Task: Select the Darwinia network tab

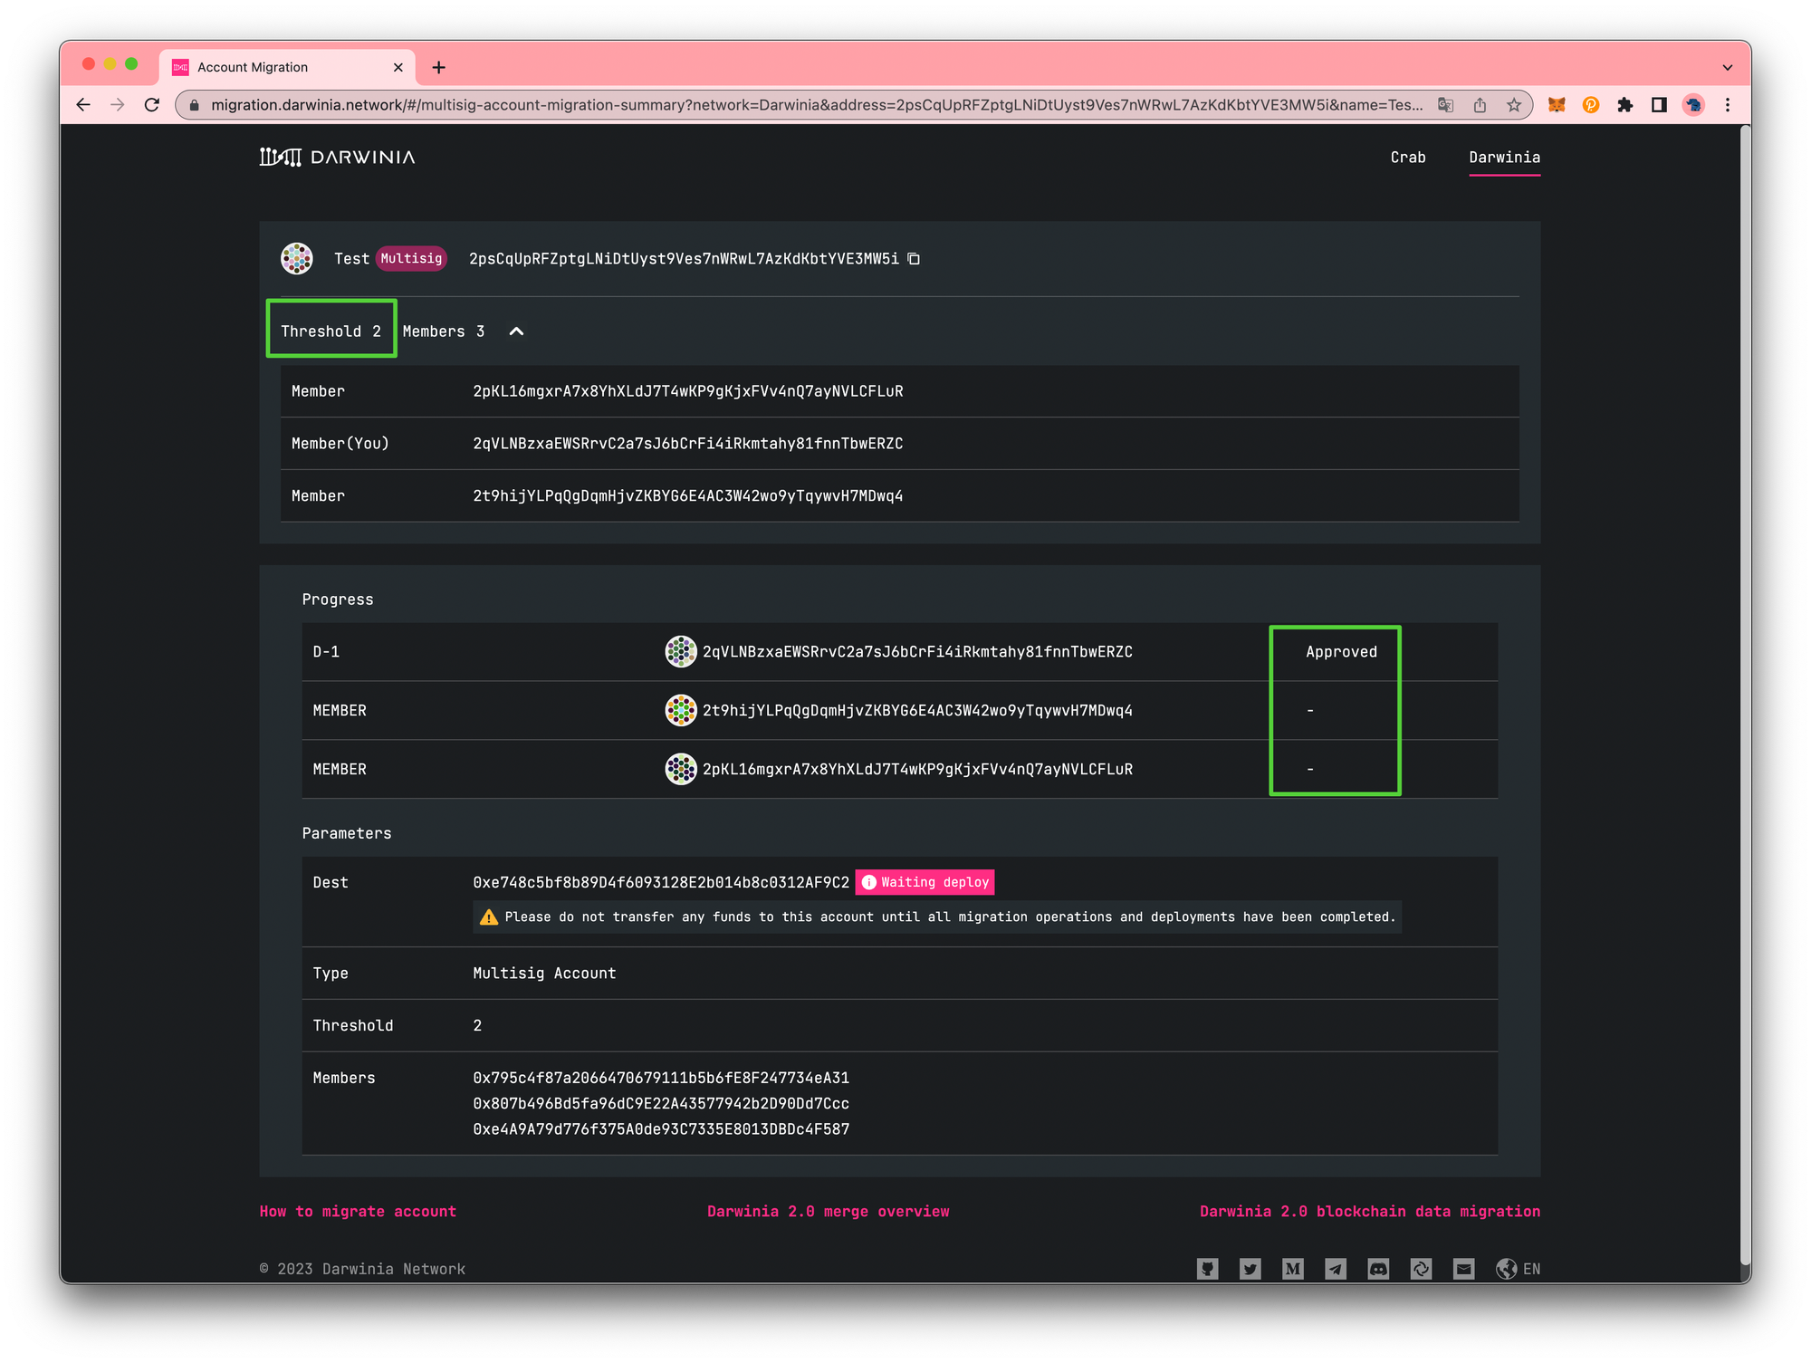Action: coord(1504,158)
